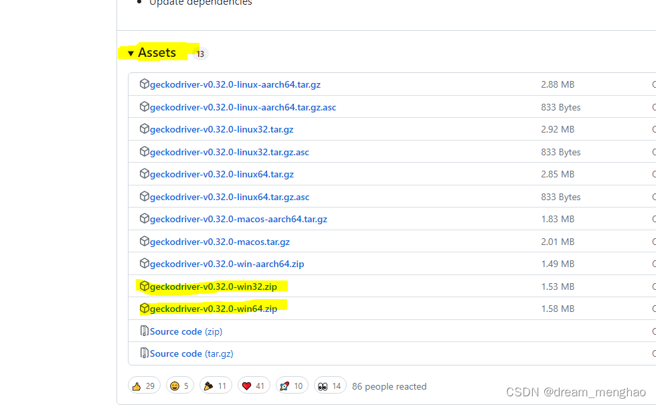This screenshot has height=405, width=656.
Task: Download geckodriver-v0.32.0-macos-aarch64.tar.gz
Action: point(238,219)
